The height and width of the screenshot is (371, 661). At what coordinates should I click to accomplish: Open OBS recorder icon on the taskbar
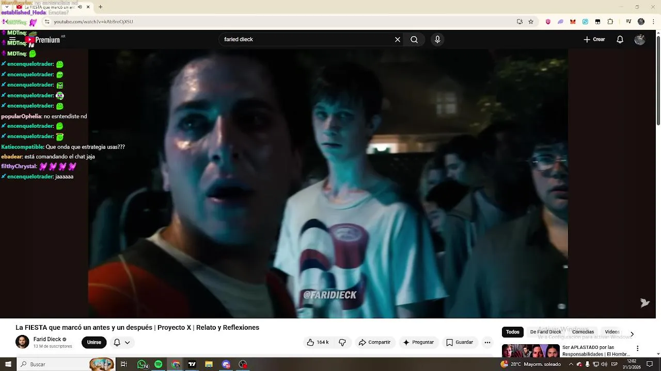pos(243,364)
